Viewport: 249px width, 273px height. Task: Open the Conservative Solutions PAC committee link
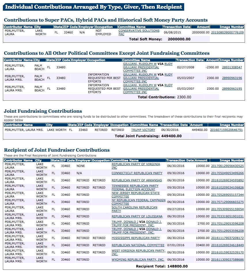pos(139,32)
